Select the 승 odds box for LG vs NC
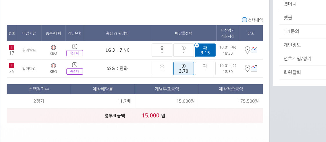This screenshot has height=142, width=326. click(x=162, y=50)
